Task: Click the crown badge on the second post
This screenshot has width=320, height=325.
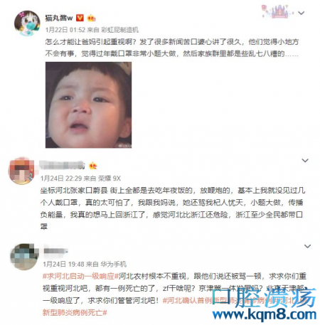Action: [93, 166]
